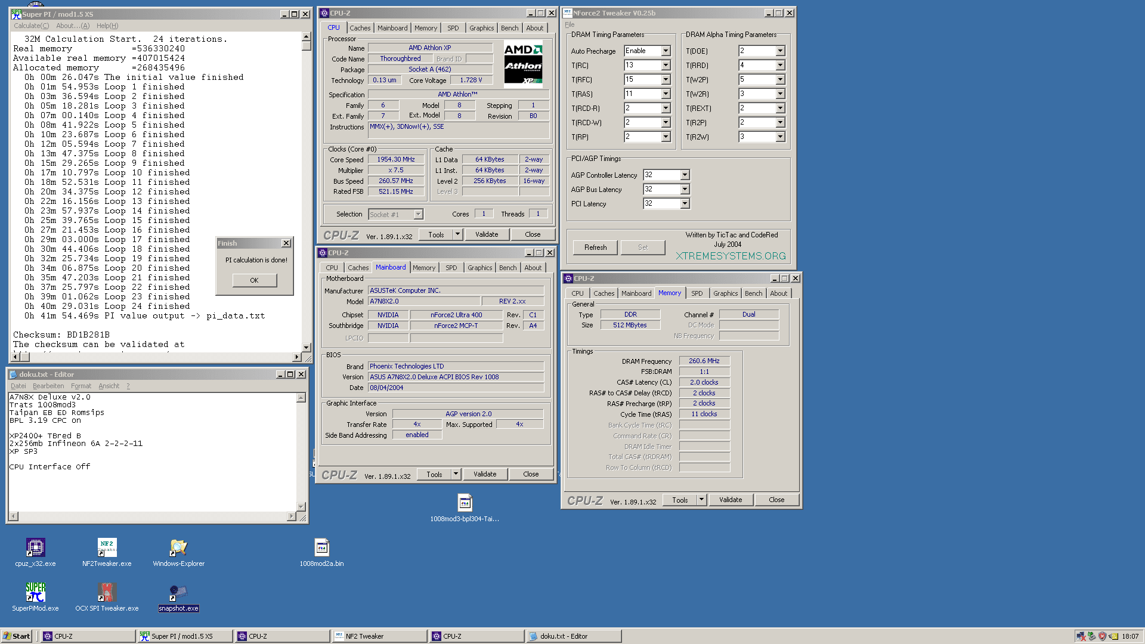Open the Start menu
The height and width of the screenshot is (644, 1145).
coord(16,636)
